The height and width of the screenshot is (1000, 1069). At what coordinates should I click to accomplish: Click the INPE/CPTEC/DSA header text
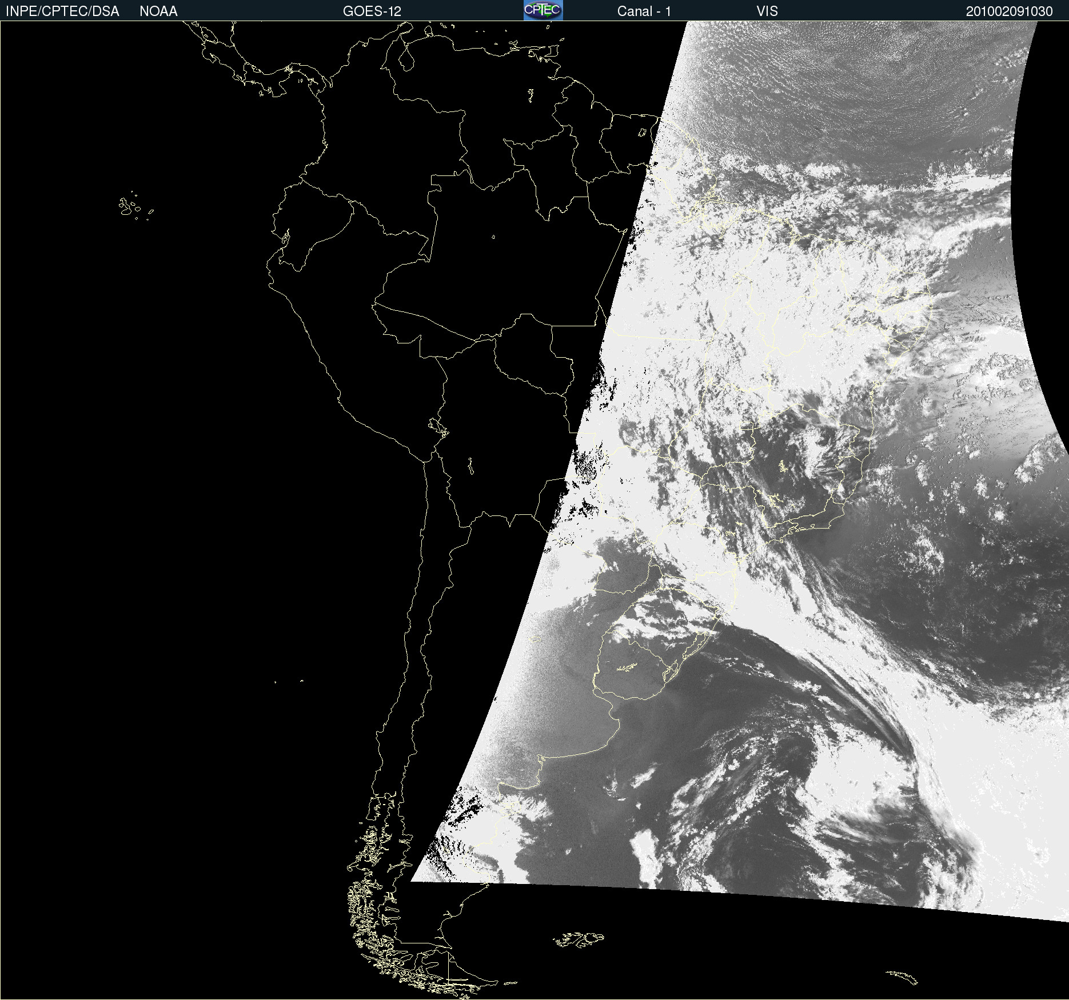[62, 11]
